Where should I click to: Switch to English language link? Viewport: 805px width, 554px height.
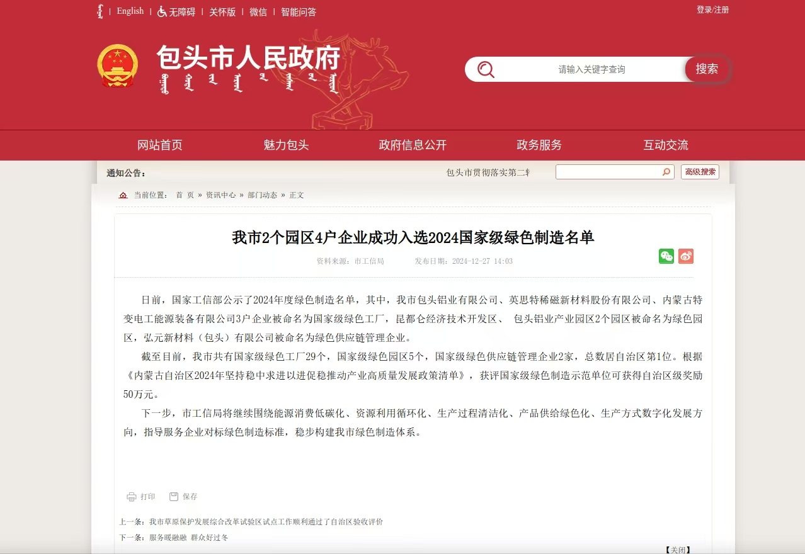pos(130,11)
